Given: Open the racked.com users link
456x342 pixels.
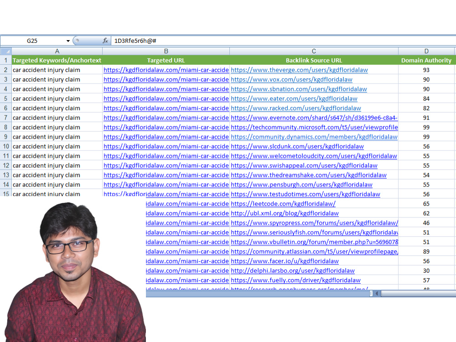Looking at the screenshot, I should point(296,108).
